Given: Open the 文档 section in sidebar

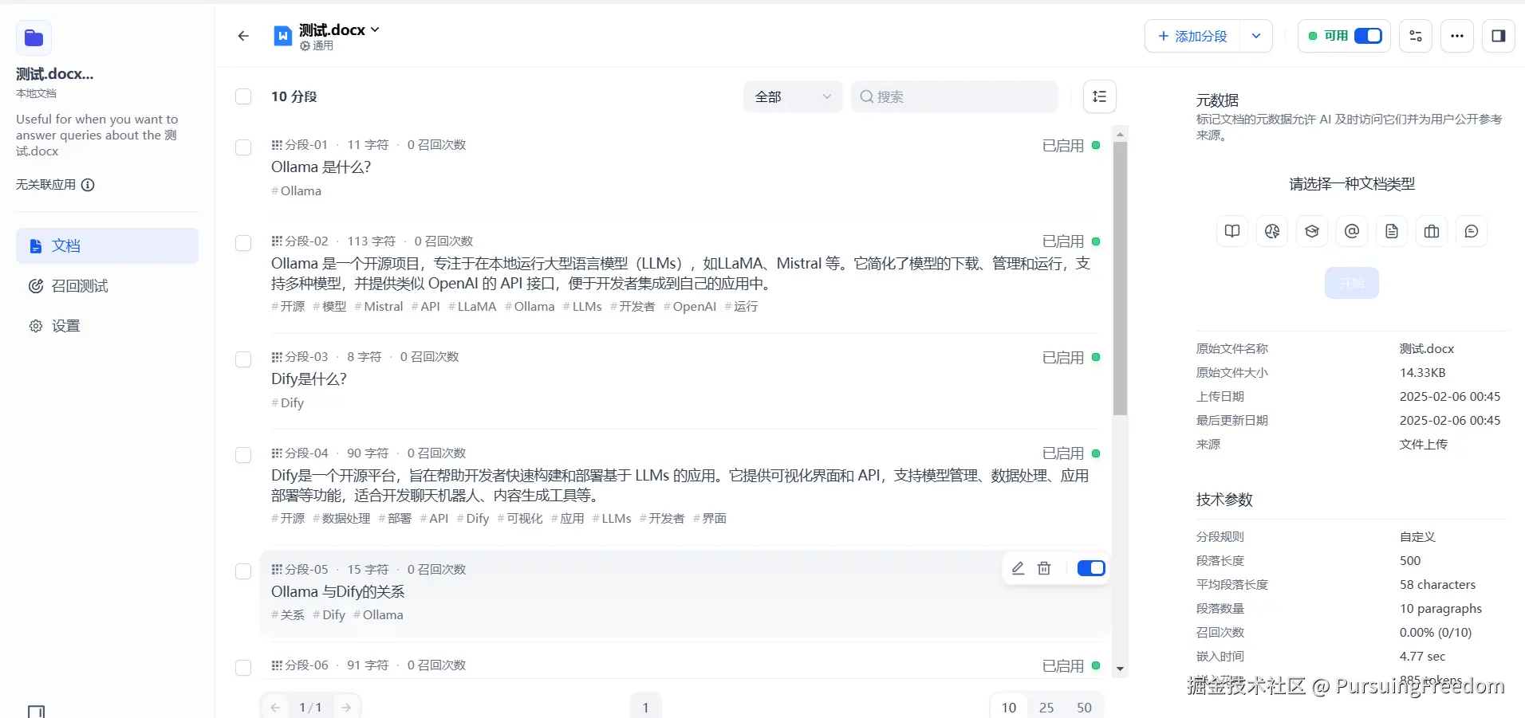Looking at the screenshot, I should click(x=107, y=246).
